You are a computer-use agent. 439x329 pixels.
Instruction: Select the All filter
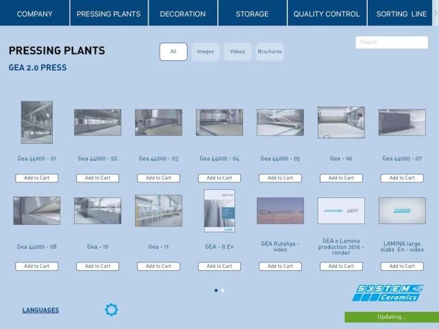click(x=173, y=51)
